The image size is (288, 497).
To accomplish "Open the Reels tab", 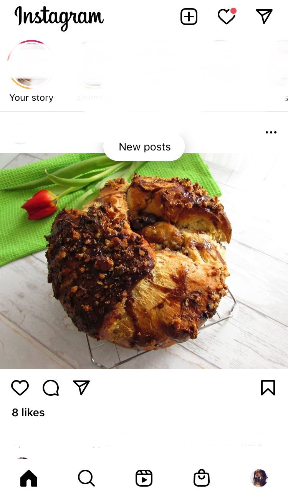I will (144, 478).
